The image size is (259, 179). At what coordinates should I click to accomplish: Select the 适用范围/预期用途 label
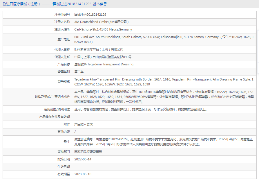[x=57, y=109]
